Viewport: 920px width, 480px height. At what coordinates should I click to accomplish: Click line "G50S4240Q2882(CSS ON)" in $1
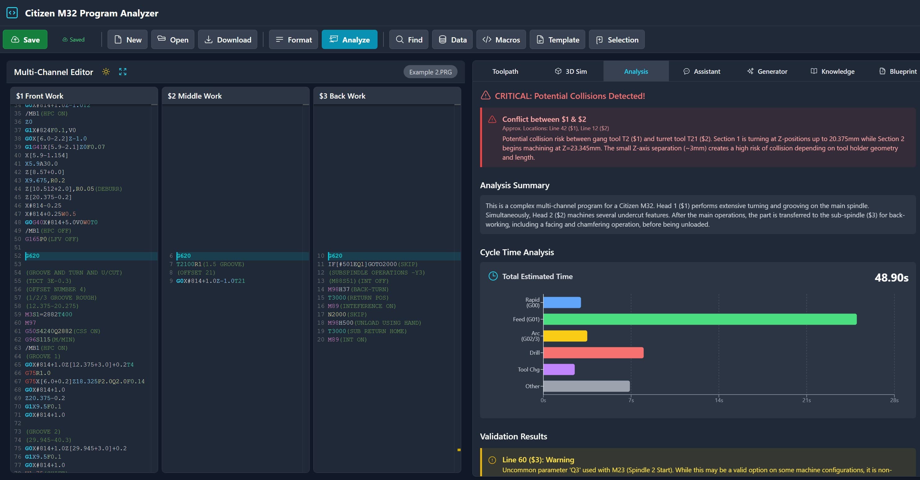point(63,331)
